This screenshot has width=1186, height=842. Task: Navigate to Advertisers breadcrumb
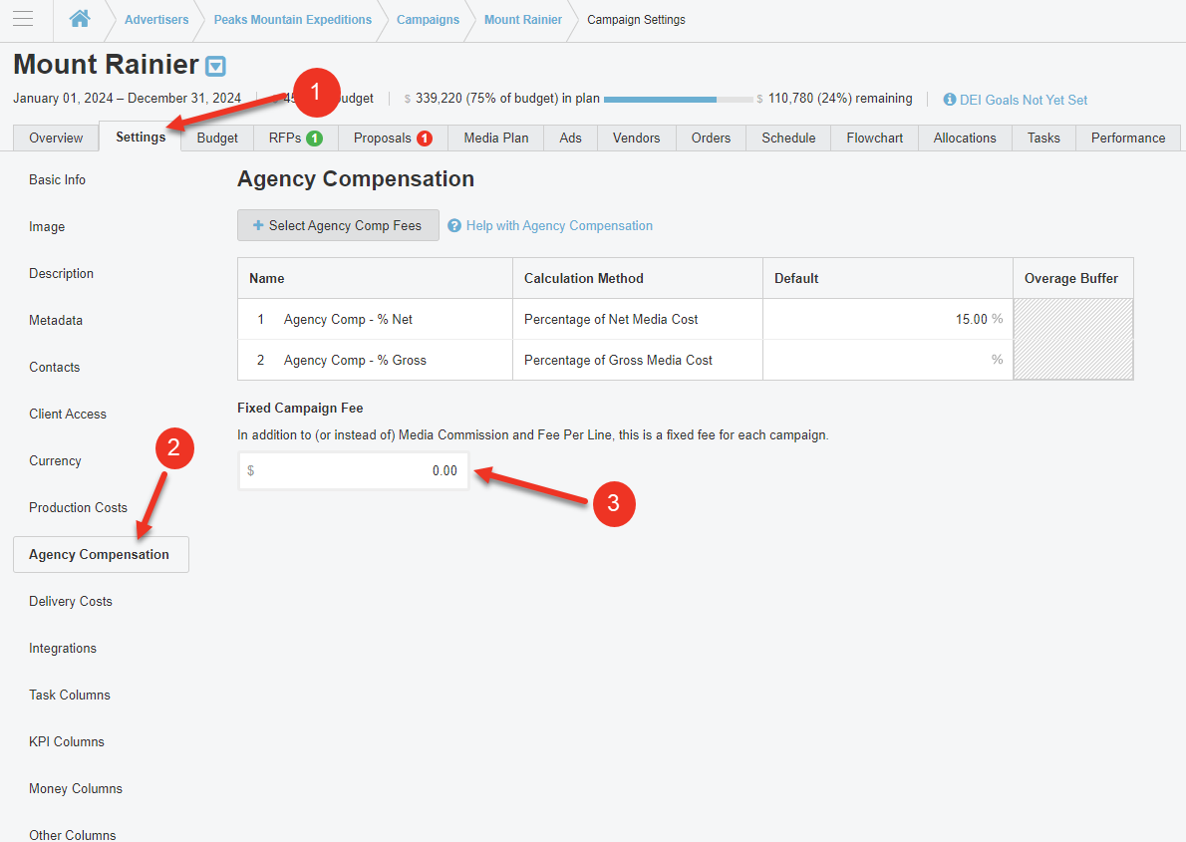pyautogui.click(x=156, y=20)
